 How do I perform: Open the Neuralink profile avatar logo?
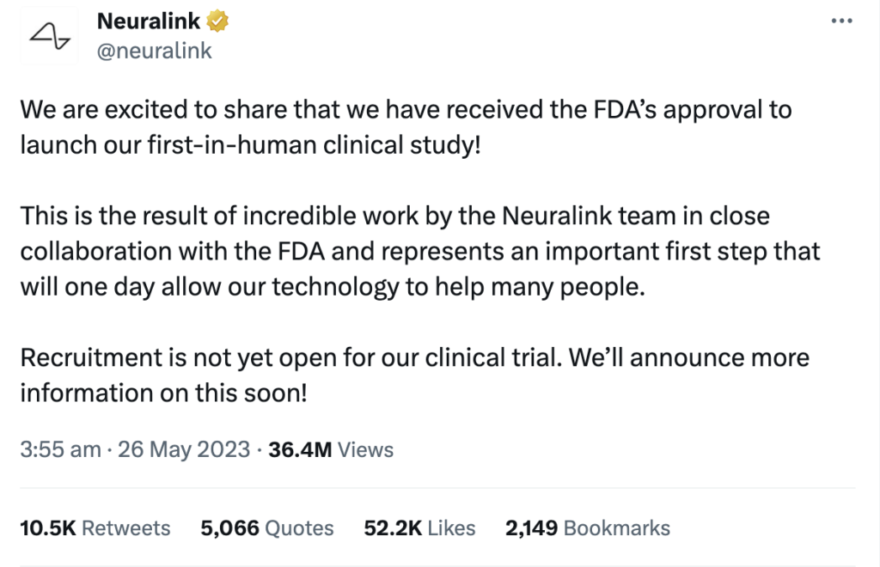pyautogui.click(x=49, y=36)
